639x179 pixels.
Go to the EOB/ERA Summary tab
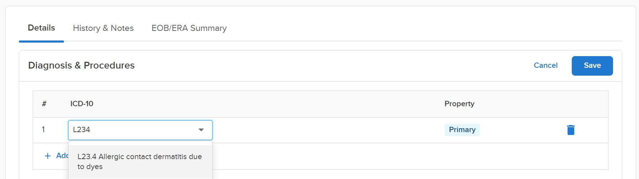click(x=189, y=28)
